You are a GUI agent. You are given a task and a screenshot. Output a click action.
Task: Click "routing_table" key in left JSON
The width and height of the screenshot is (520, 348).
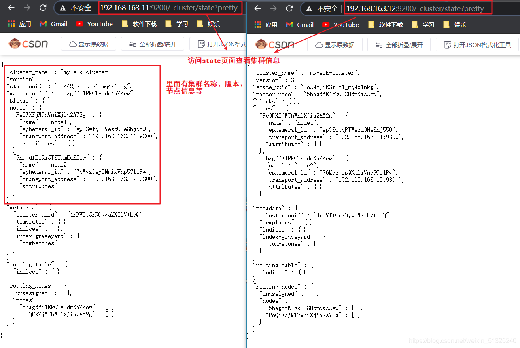30,264
